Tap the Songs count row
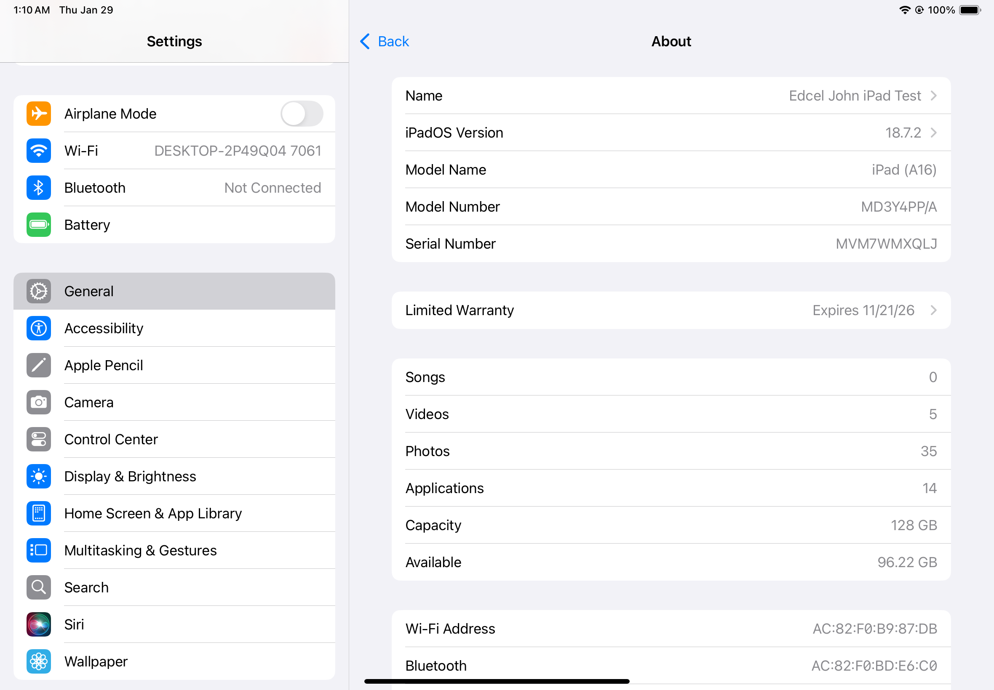 [x=671, y=377]
